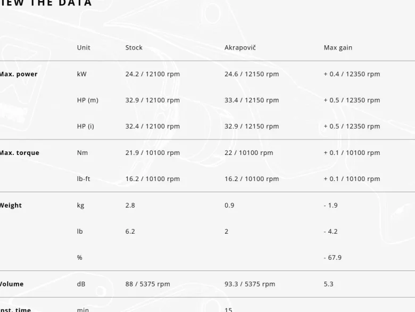Click the Akrapovič 24.6 / 12150 rpm value

click(252, 74)
